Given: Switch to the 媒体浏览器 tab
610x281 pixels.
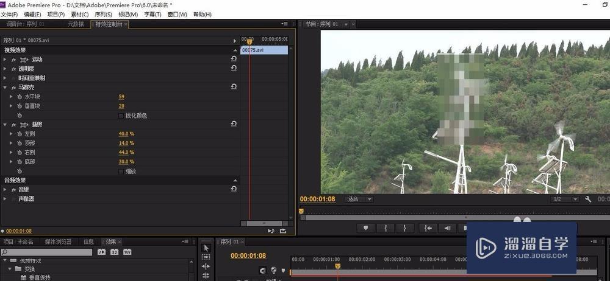Looking at the screenshot, I should click(x=59, y=241).
